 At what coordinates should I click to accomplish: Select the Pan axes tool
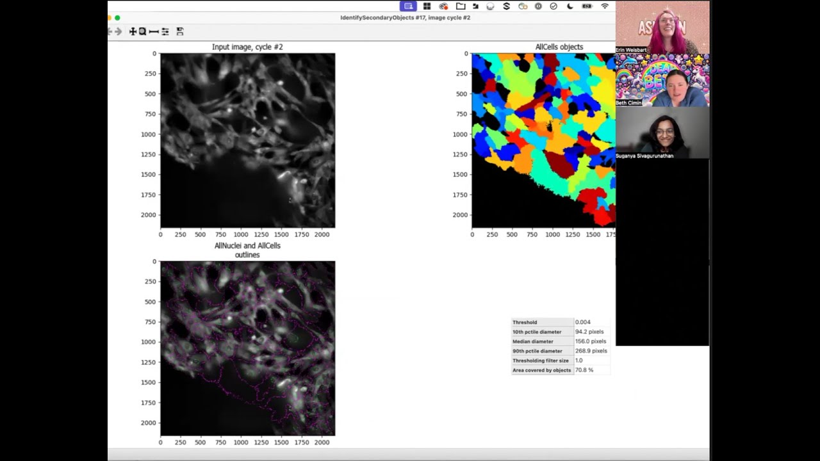tap(133, 31)
